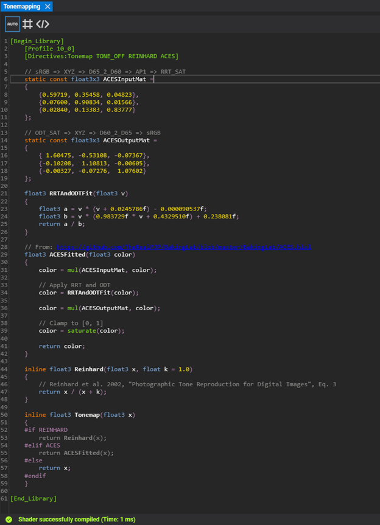Close the Tonemapping tab
Image resolution: width=380 pixels, height=525 pixels.
47,7
